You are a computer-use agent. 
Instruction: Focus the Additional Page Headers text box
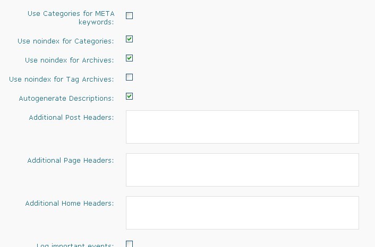pos(242,170)
